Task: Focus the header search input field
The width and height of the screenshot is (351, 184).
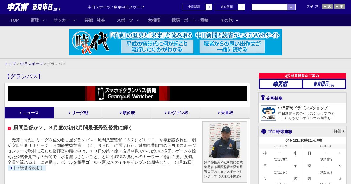Action: point(269,7)
